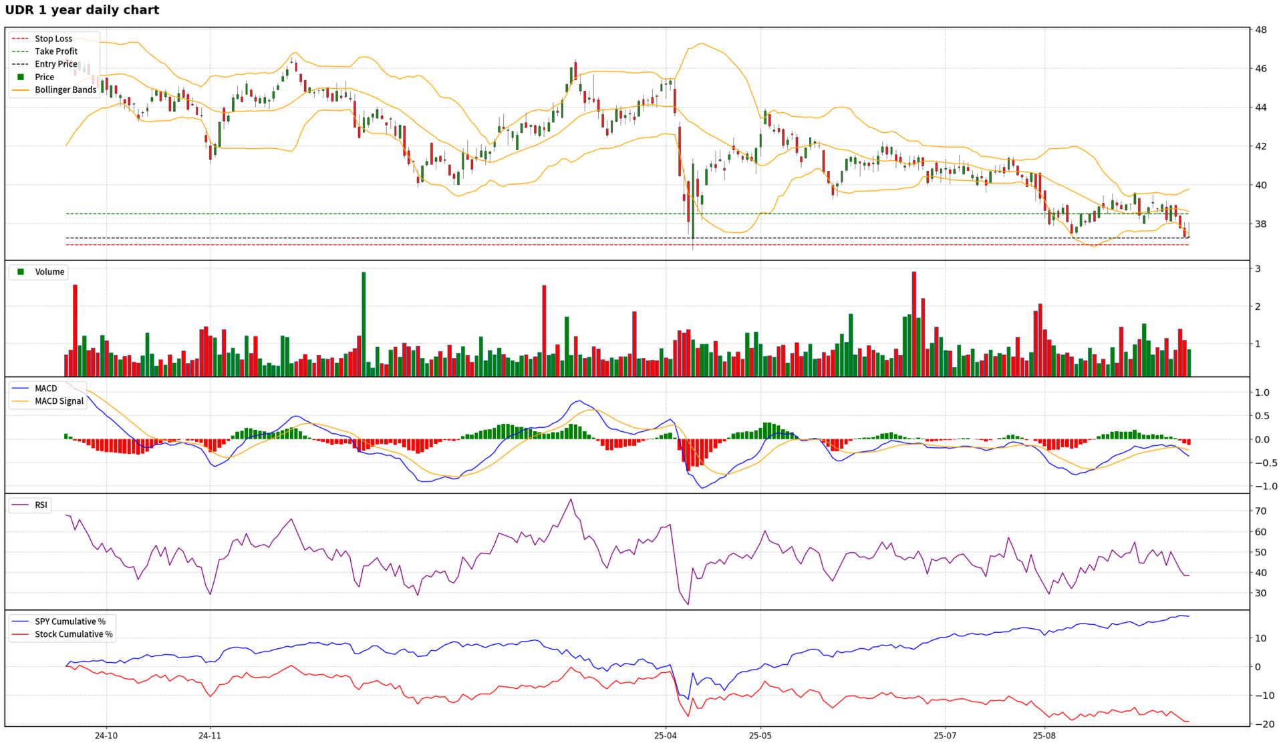
Task: Click the Bollinger Bands legend entry
Action: (x=65, y=89)
